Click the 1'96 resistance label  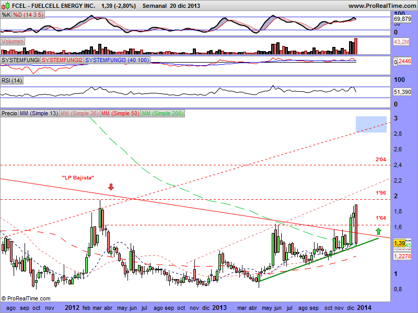click(x=381, y=192)
